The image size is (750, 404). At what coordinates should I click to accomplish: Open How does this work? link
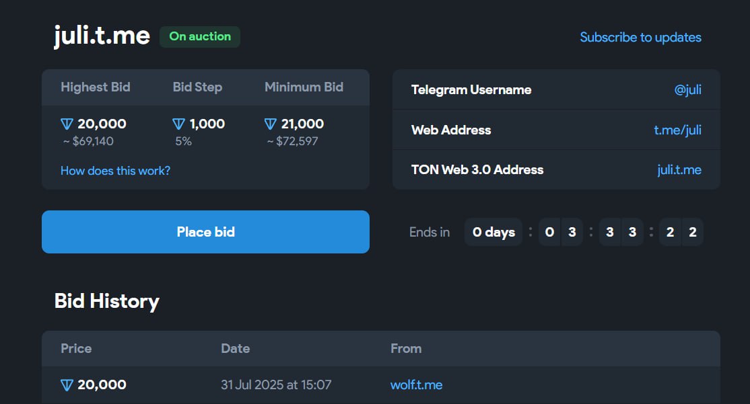click(x=115, y=171)
